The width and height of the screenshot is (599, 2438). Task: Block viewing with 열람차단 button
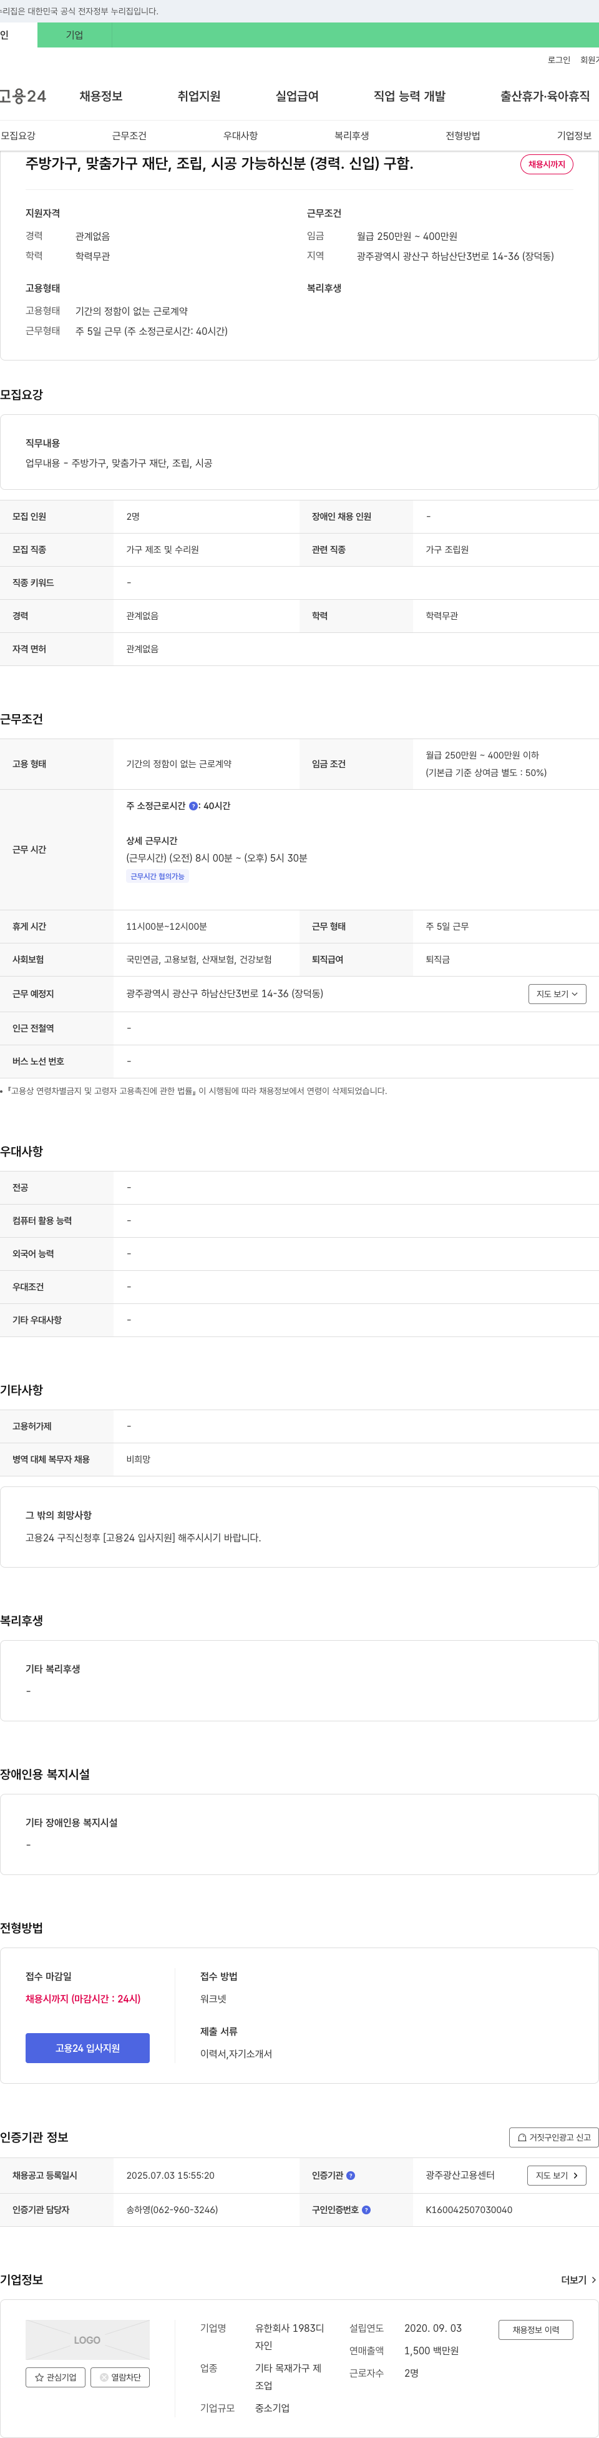120,2377
